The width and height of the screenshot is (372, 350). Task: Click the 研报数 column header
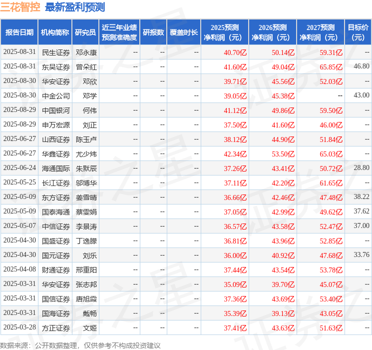point(153,32)
